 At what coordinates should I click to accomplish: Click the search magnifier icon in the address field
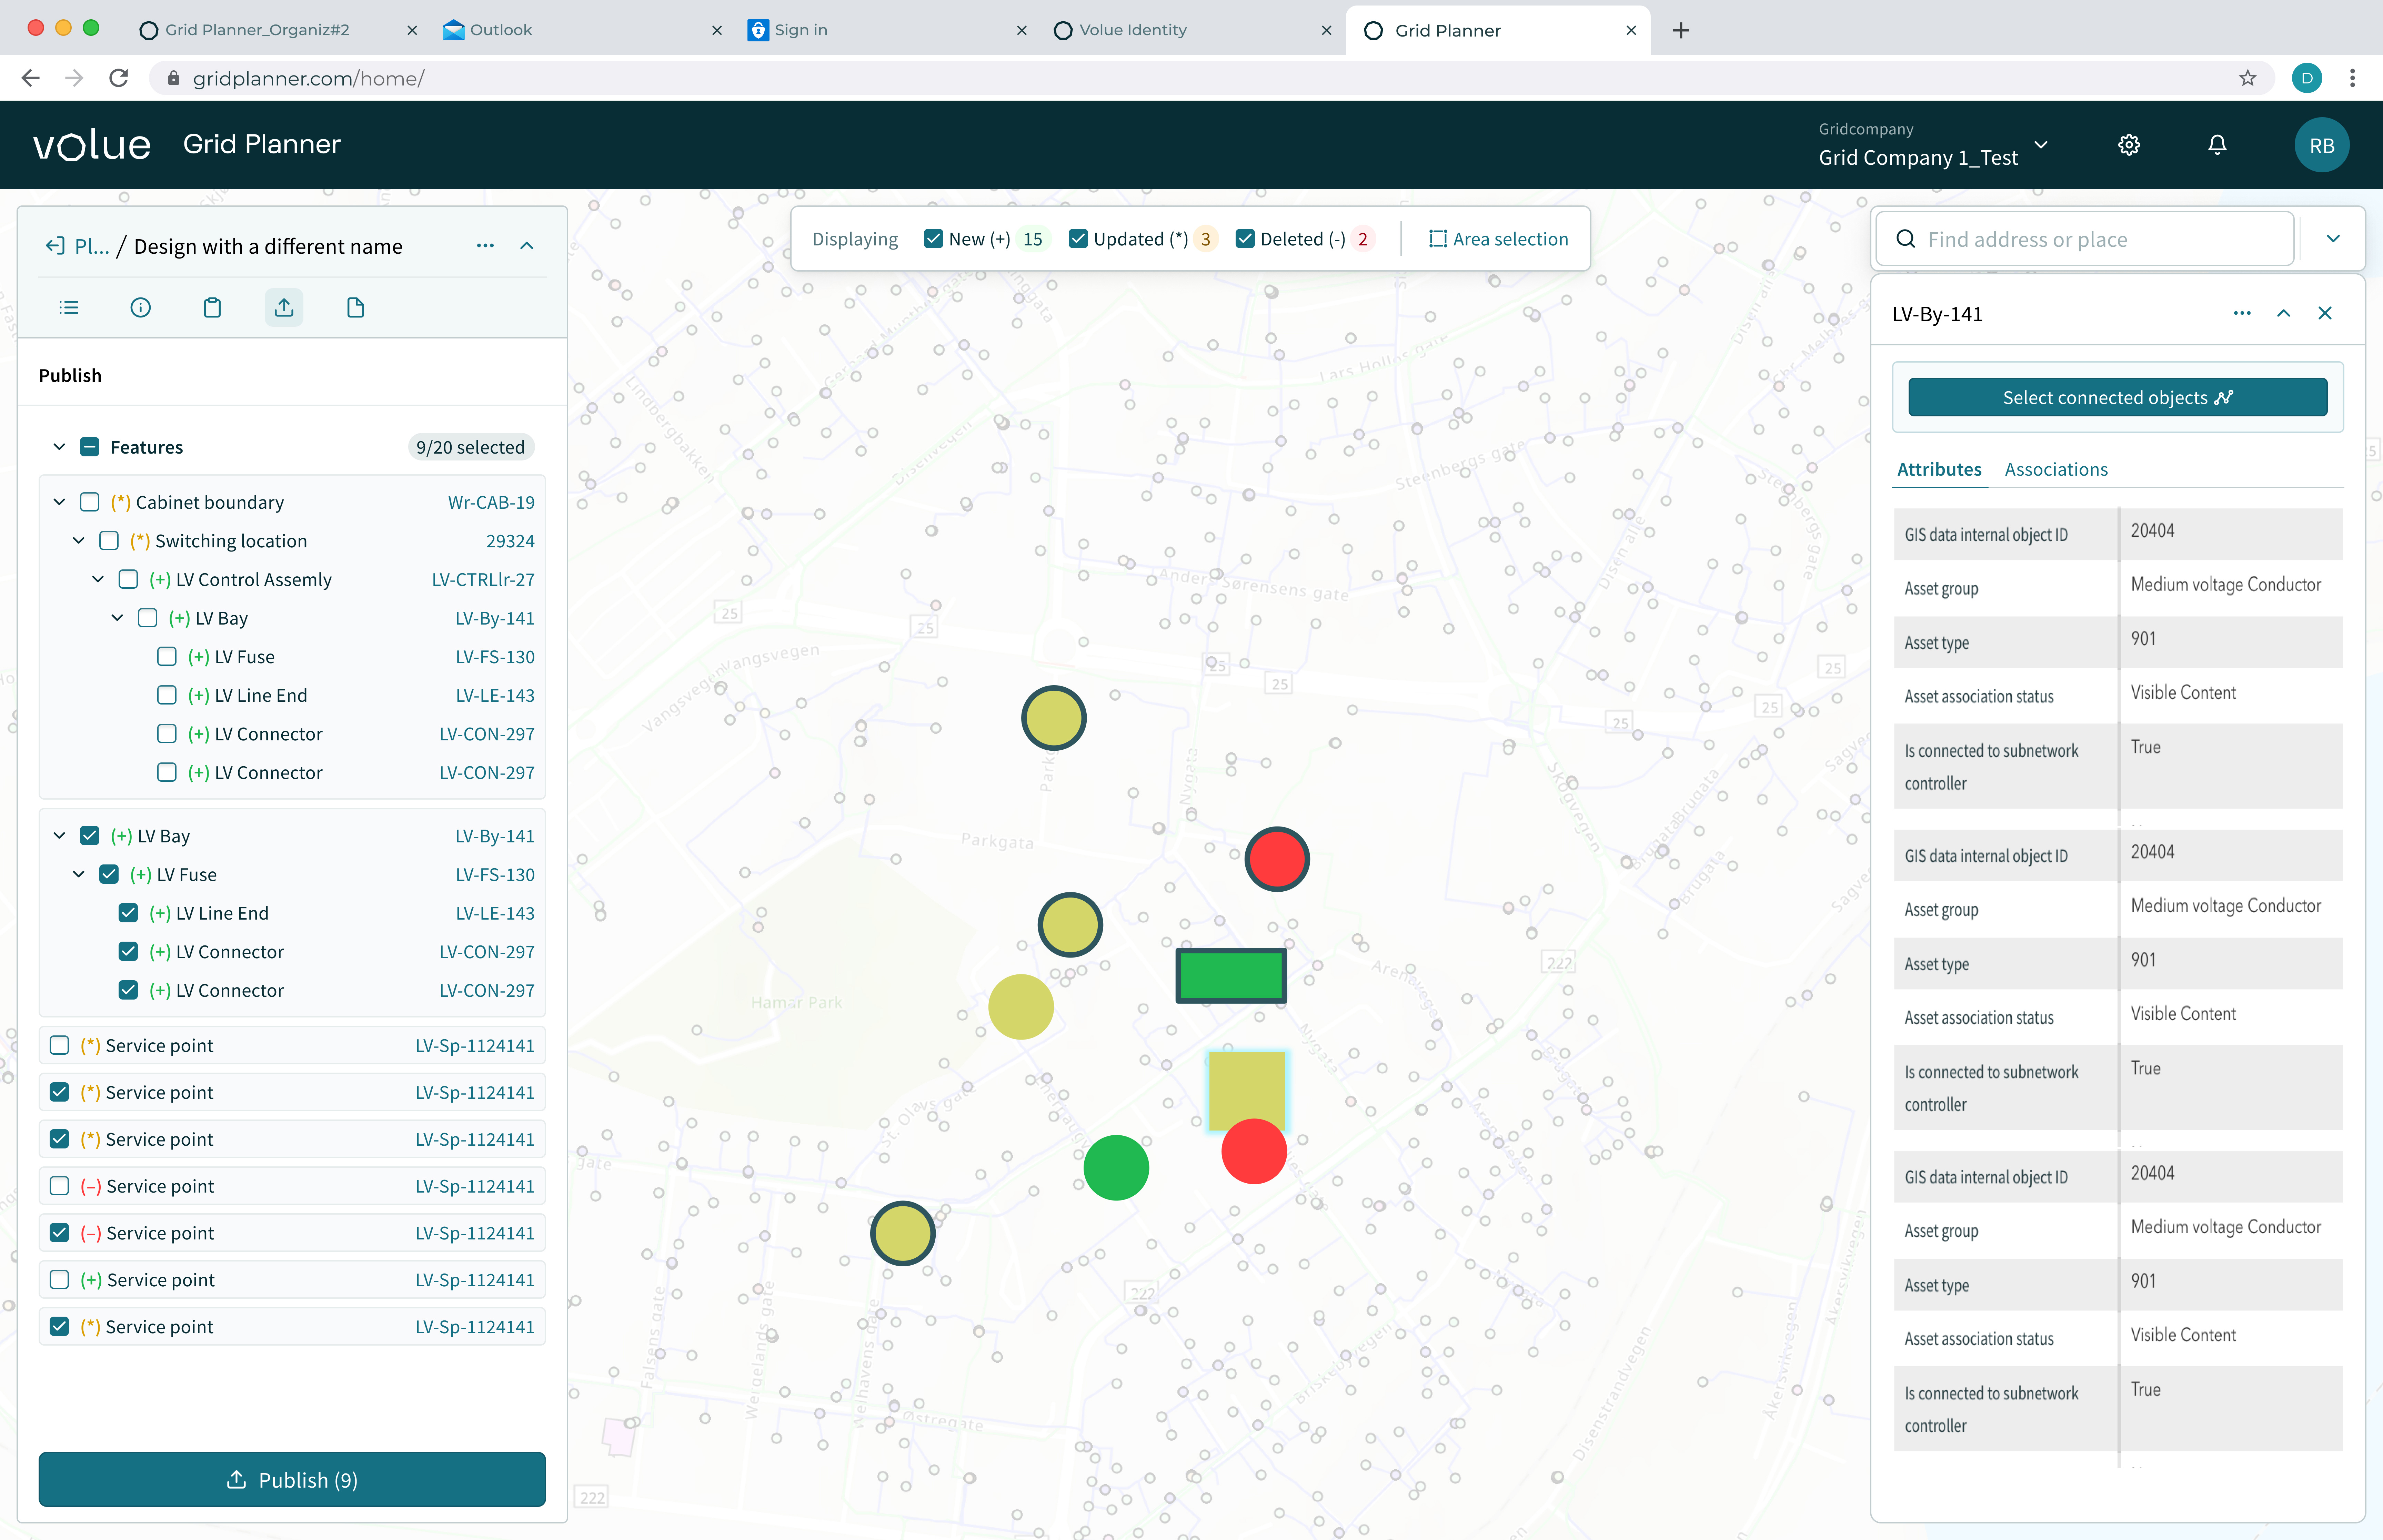(1906, 239)
